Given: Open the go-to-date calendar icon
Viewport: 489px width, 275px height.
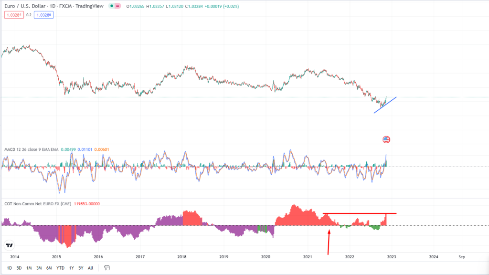Looking at the screenshot, I should coord(107,268).
